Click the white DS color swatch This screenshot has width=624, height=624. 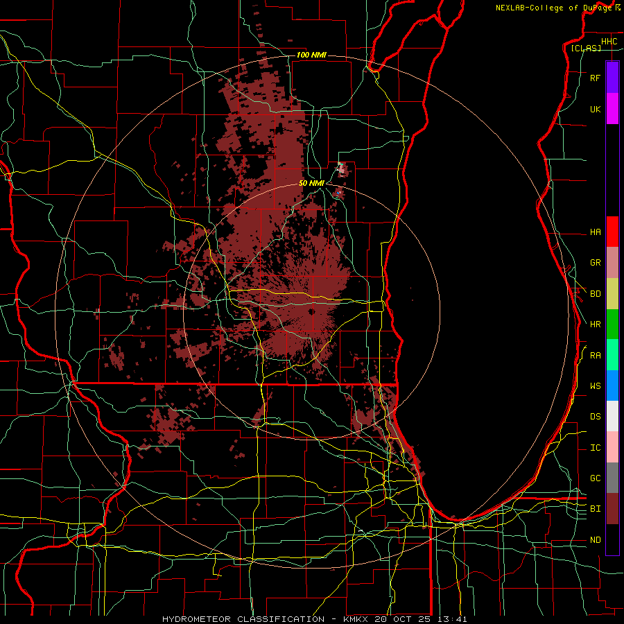click(x=612, y=416)
